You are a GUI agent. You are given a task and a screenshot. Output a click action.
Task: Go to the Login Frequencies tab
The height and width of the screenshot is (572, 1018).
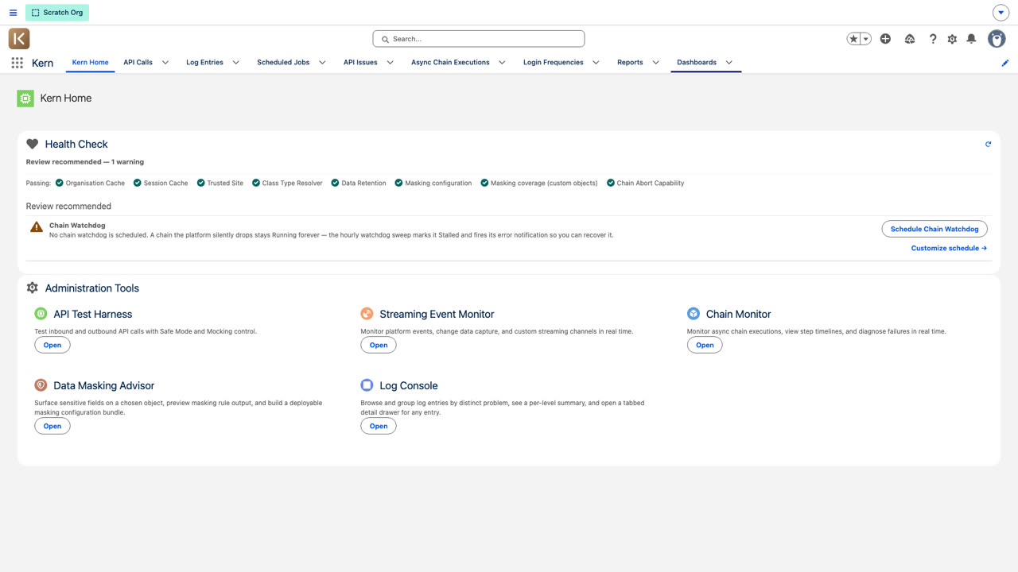[x=554, y=63]
